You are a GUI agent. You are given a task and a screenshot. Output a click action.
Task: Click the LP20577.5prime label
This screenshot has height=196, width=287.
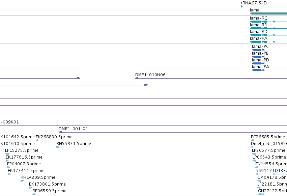click(269, 150)
